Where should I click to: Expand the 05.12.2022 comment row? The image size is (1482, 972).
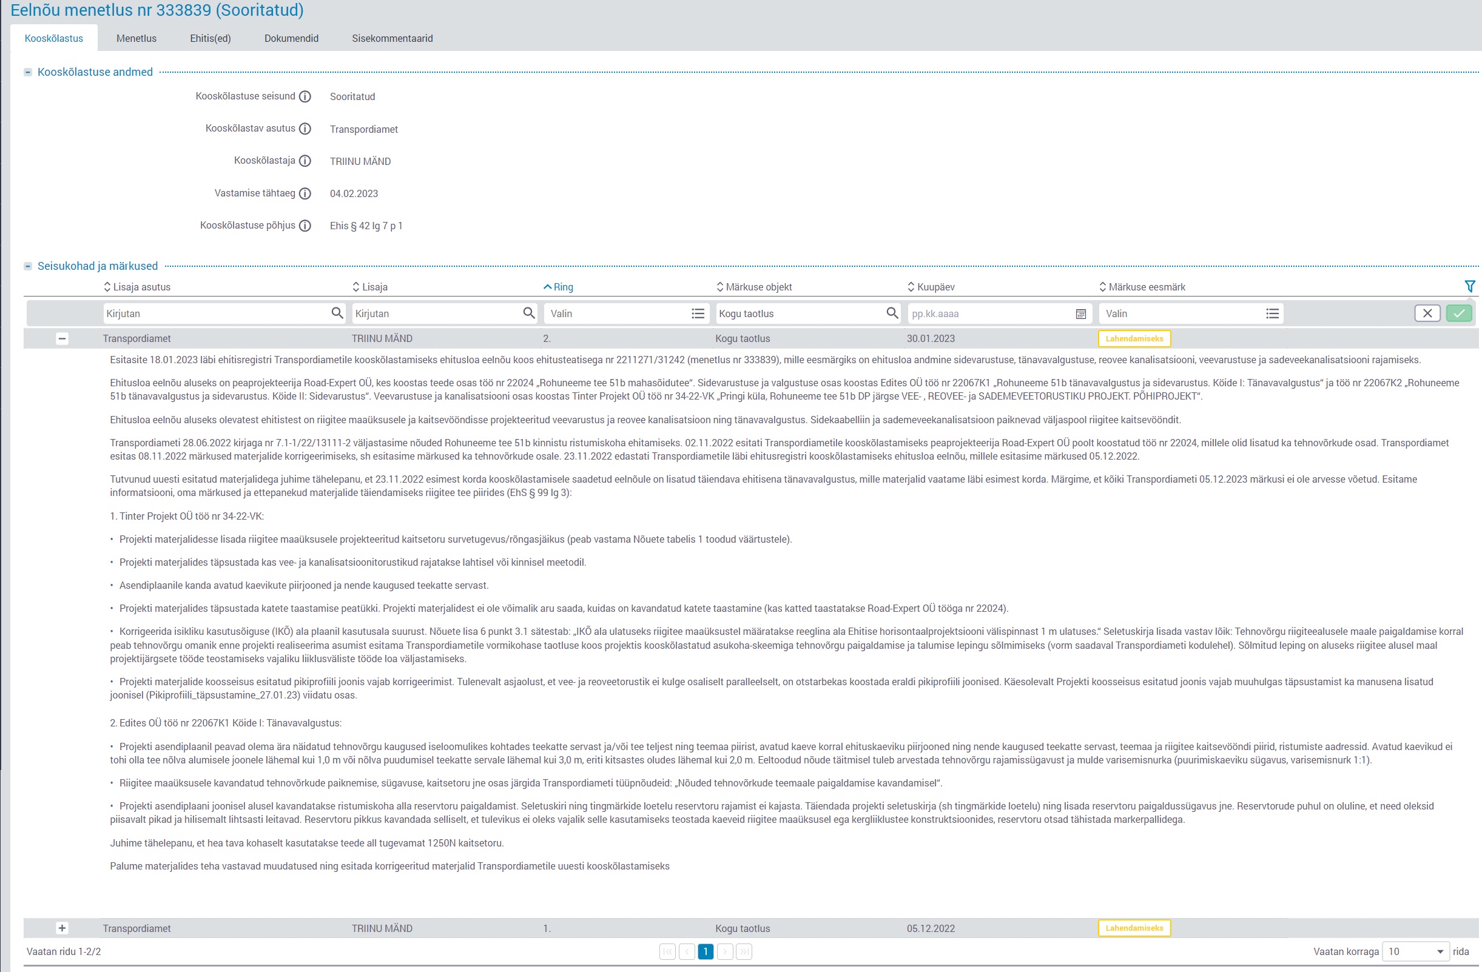pos(62,928)
